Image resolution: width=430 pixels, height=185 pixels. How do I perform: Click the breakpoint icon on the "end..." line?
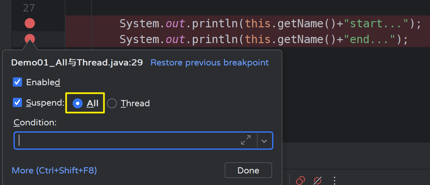(x=30, y=39)
